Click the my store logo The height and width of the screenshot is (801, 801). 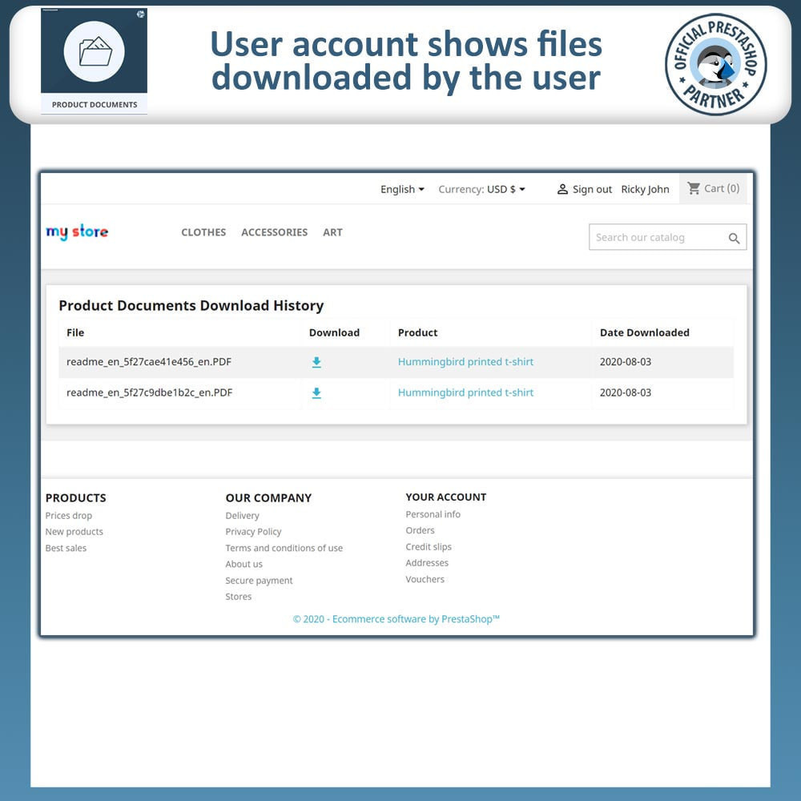pyautogui.click(x=76, y=232)
